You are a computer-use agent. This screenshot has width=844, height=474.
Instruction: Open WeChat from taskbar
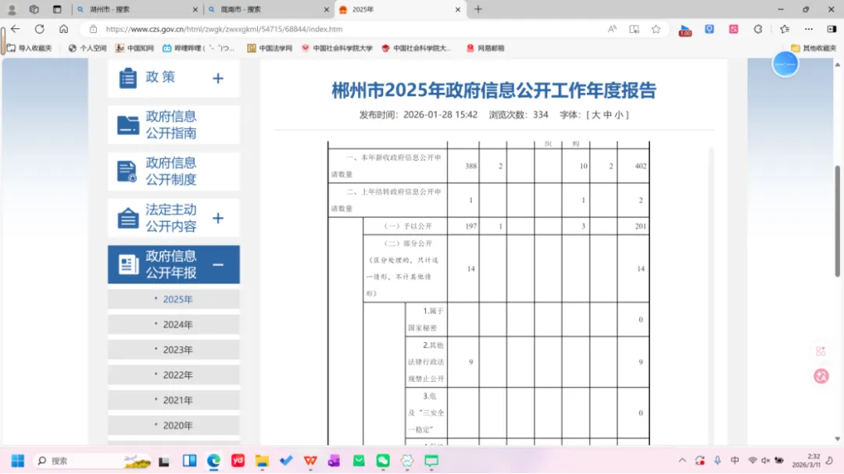(x=383, y=461)
